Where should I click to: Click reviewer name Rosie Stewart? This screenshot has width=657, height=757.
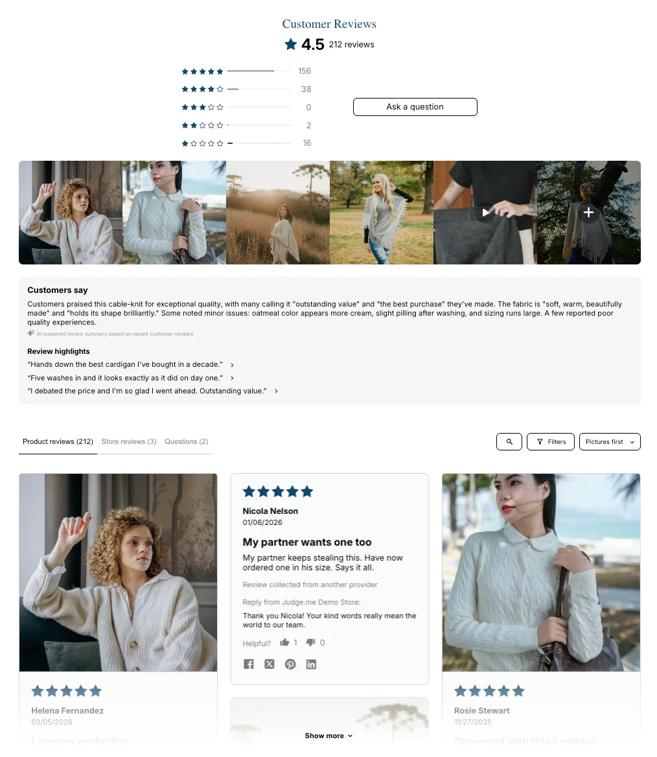point(482,710)
